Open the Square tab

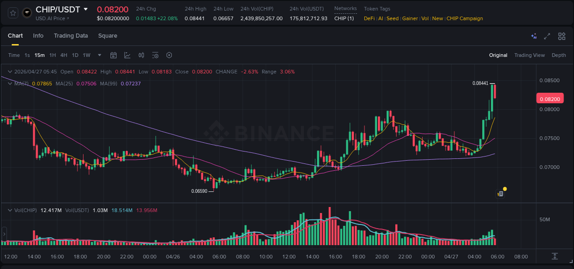[107, 36]
